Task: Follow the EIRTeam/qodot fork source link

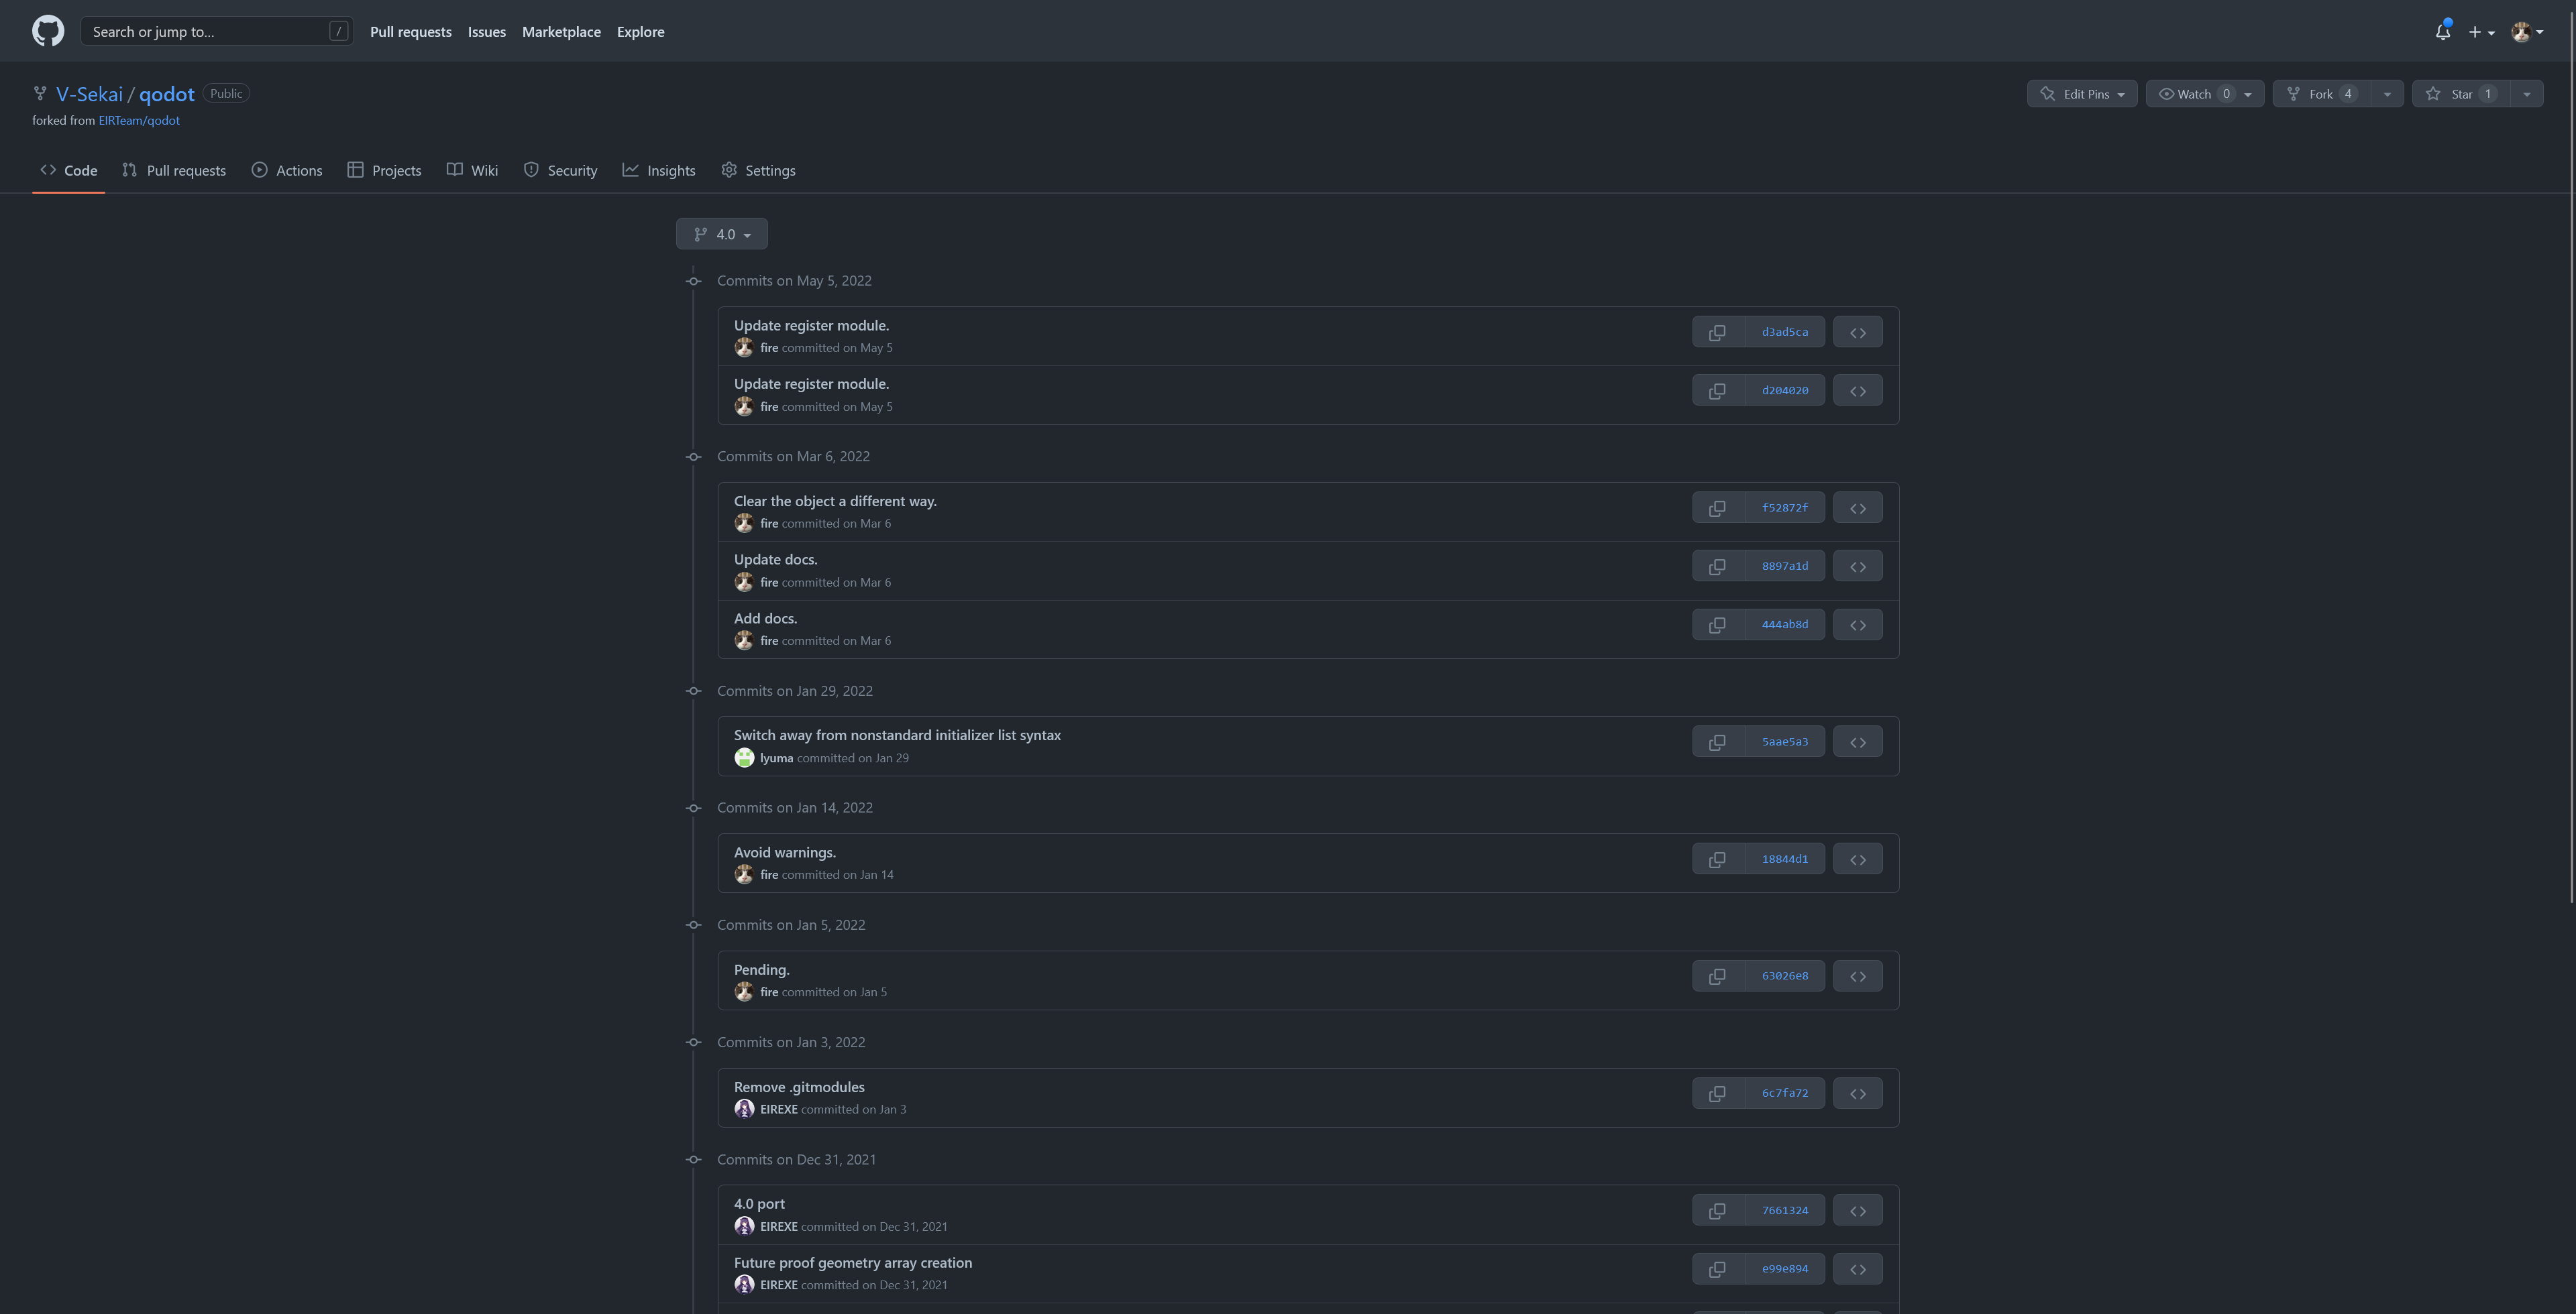Action: (x=138, y=120)
